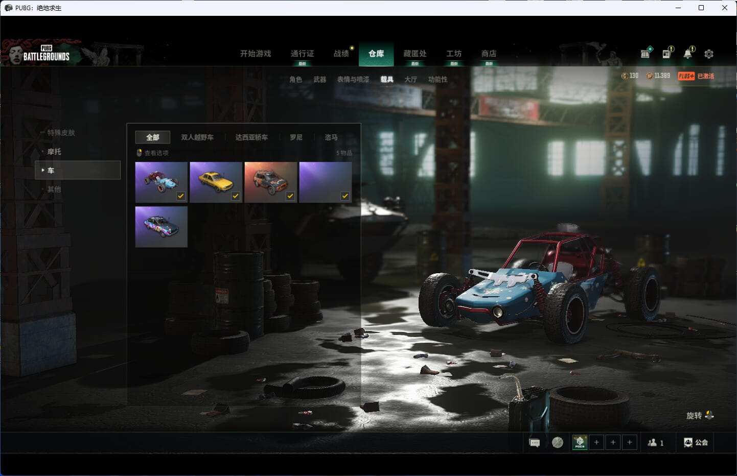Open the notifications bell icon

pos(688,53)
